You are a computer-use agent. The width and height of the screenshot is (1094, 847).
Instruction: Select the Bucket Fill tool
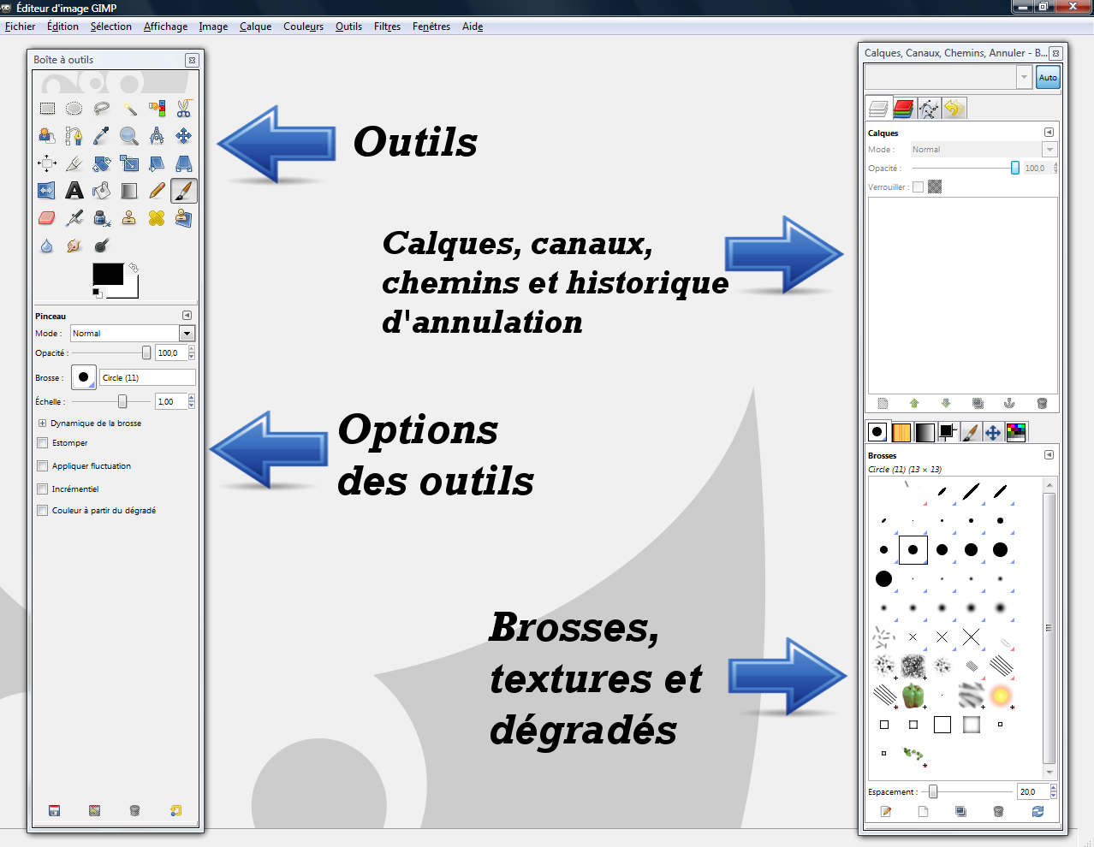102,191
